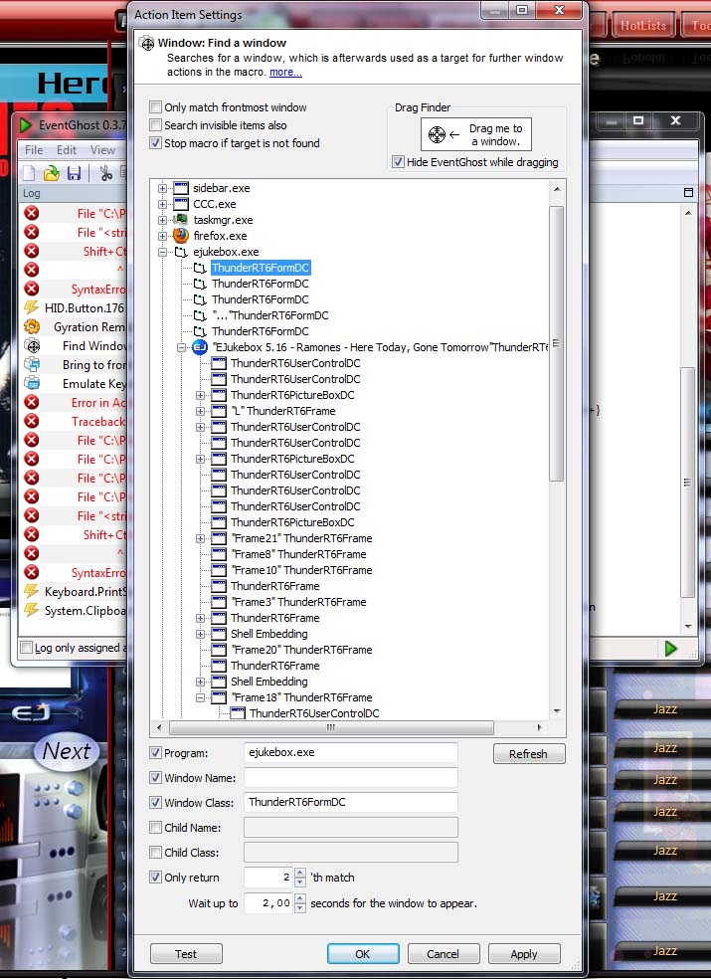Click the red error icon beside Error in Action
The height and width of the screenshot is (979, 711).
coord(31,402)
